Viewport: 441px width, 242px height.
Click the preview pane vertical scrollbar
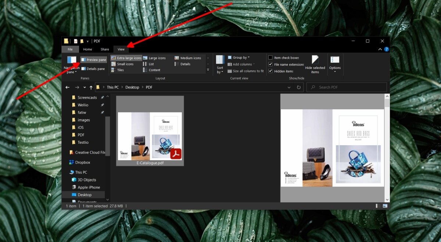[387, 147]
